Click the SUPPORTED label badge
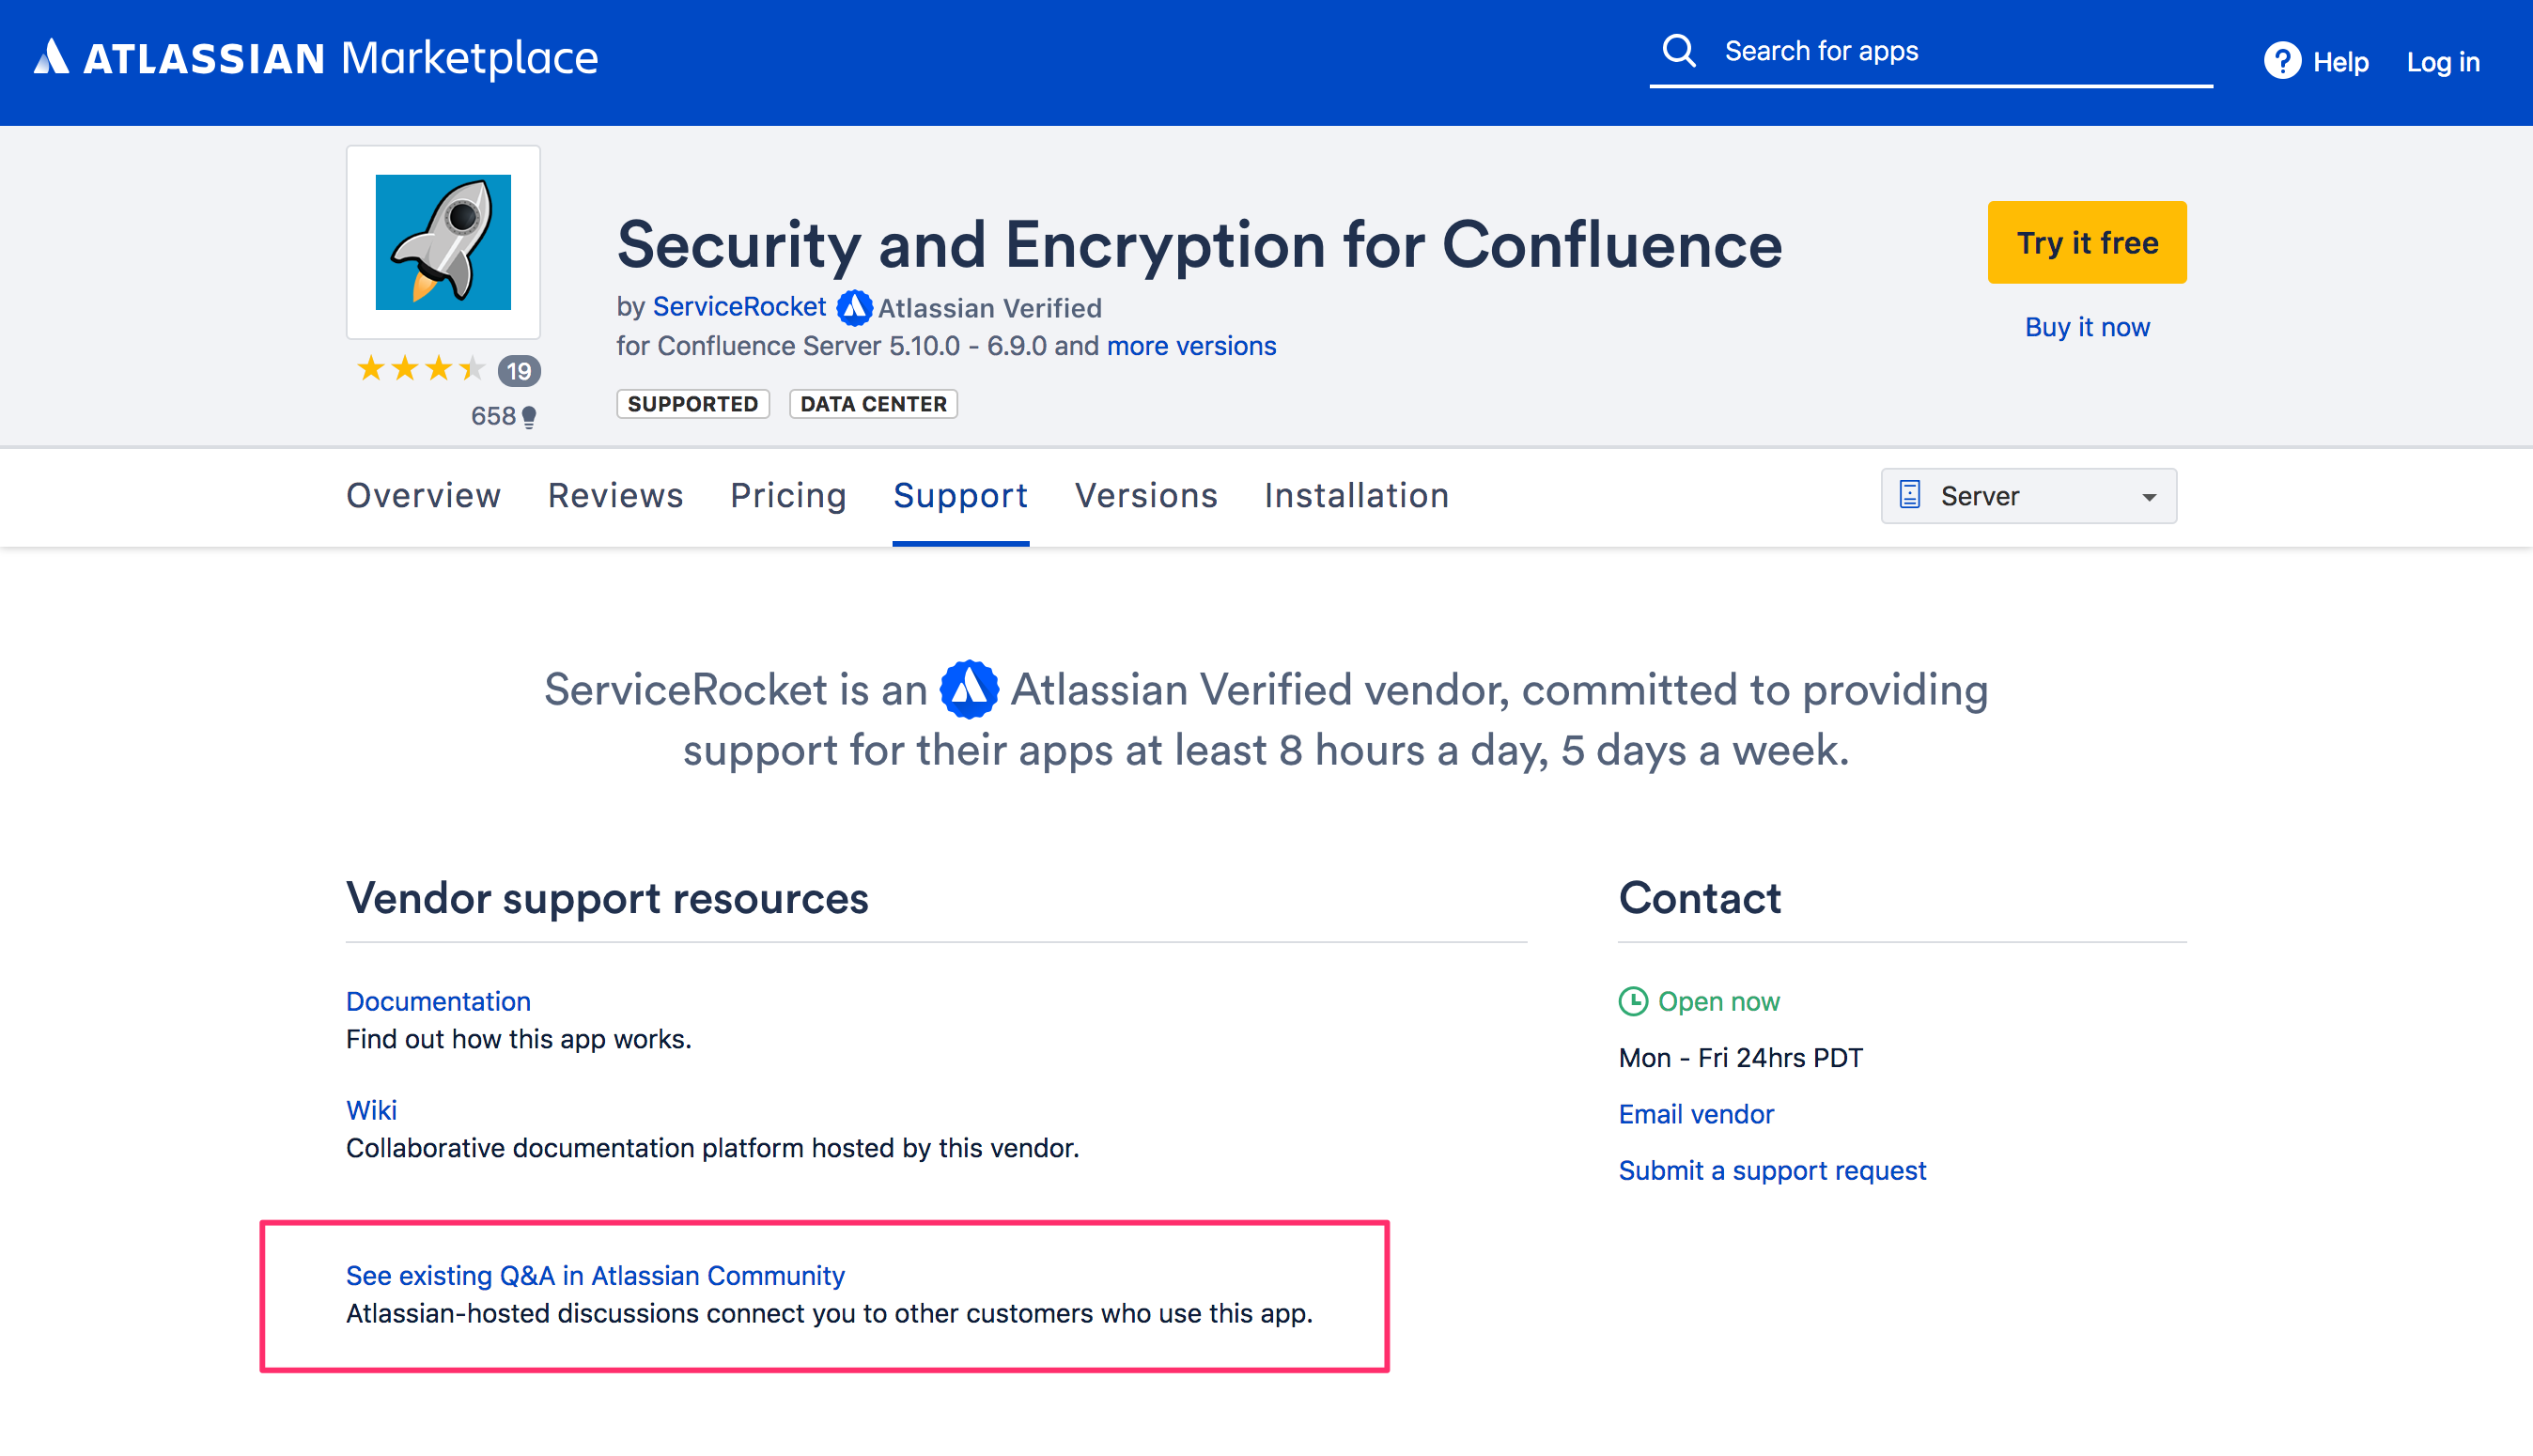Screen dimensions: 2533x1456 click(692, 404)
